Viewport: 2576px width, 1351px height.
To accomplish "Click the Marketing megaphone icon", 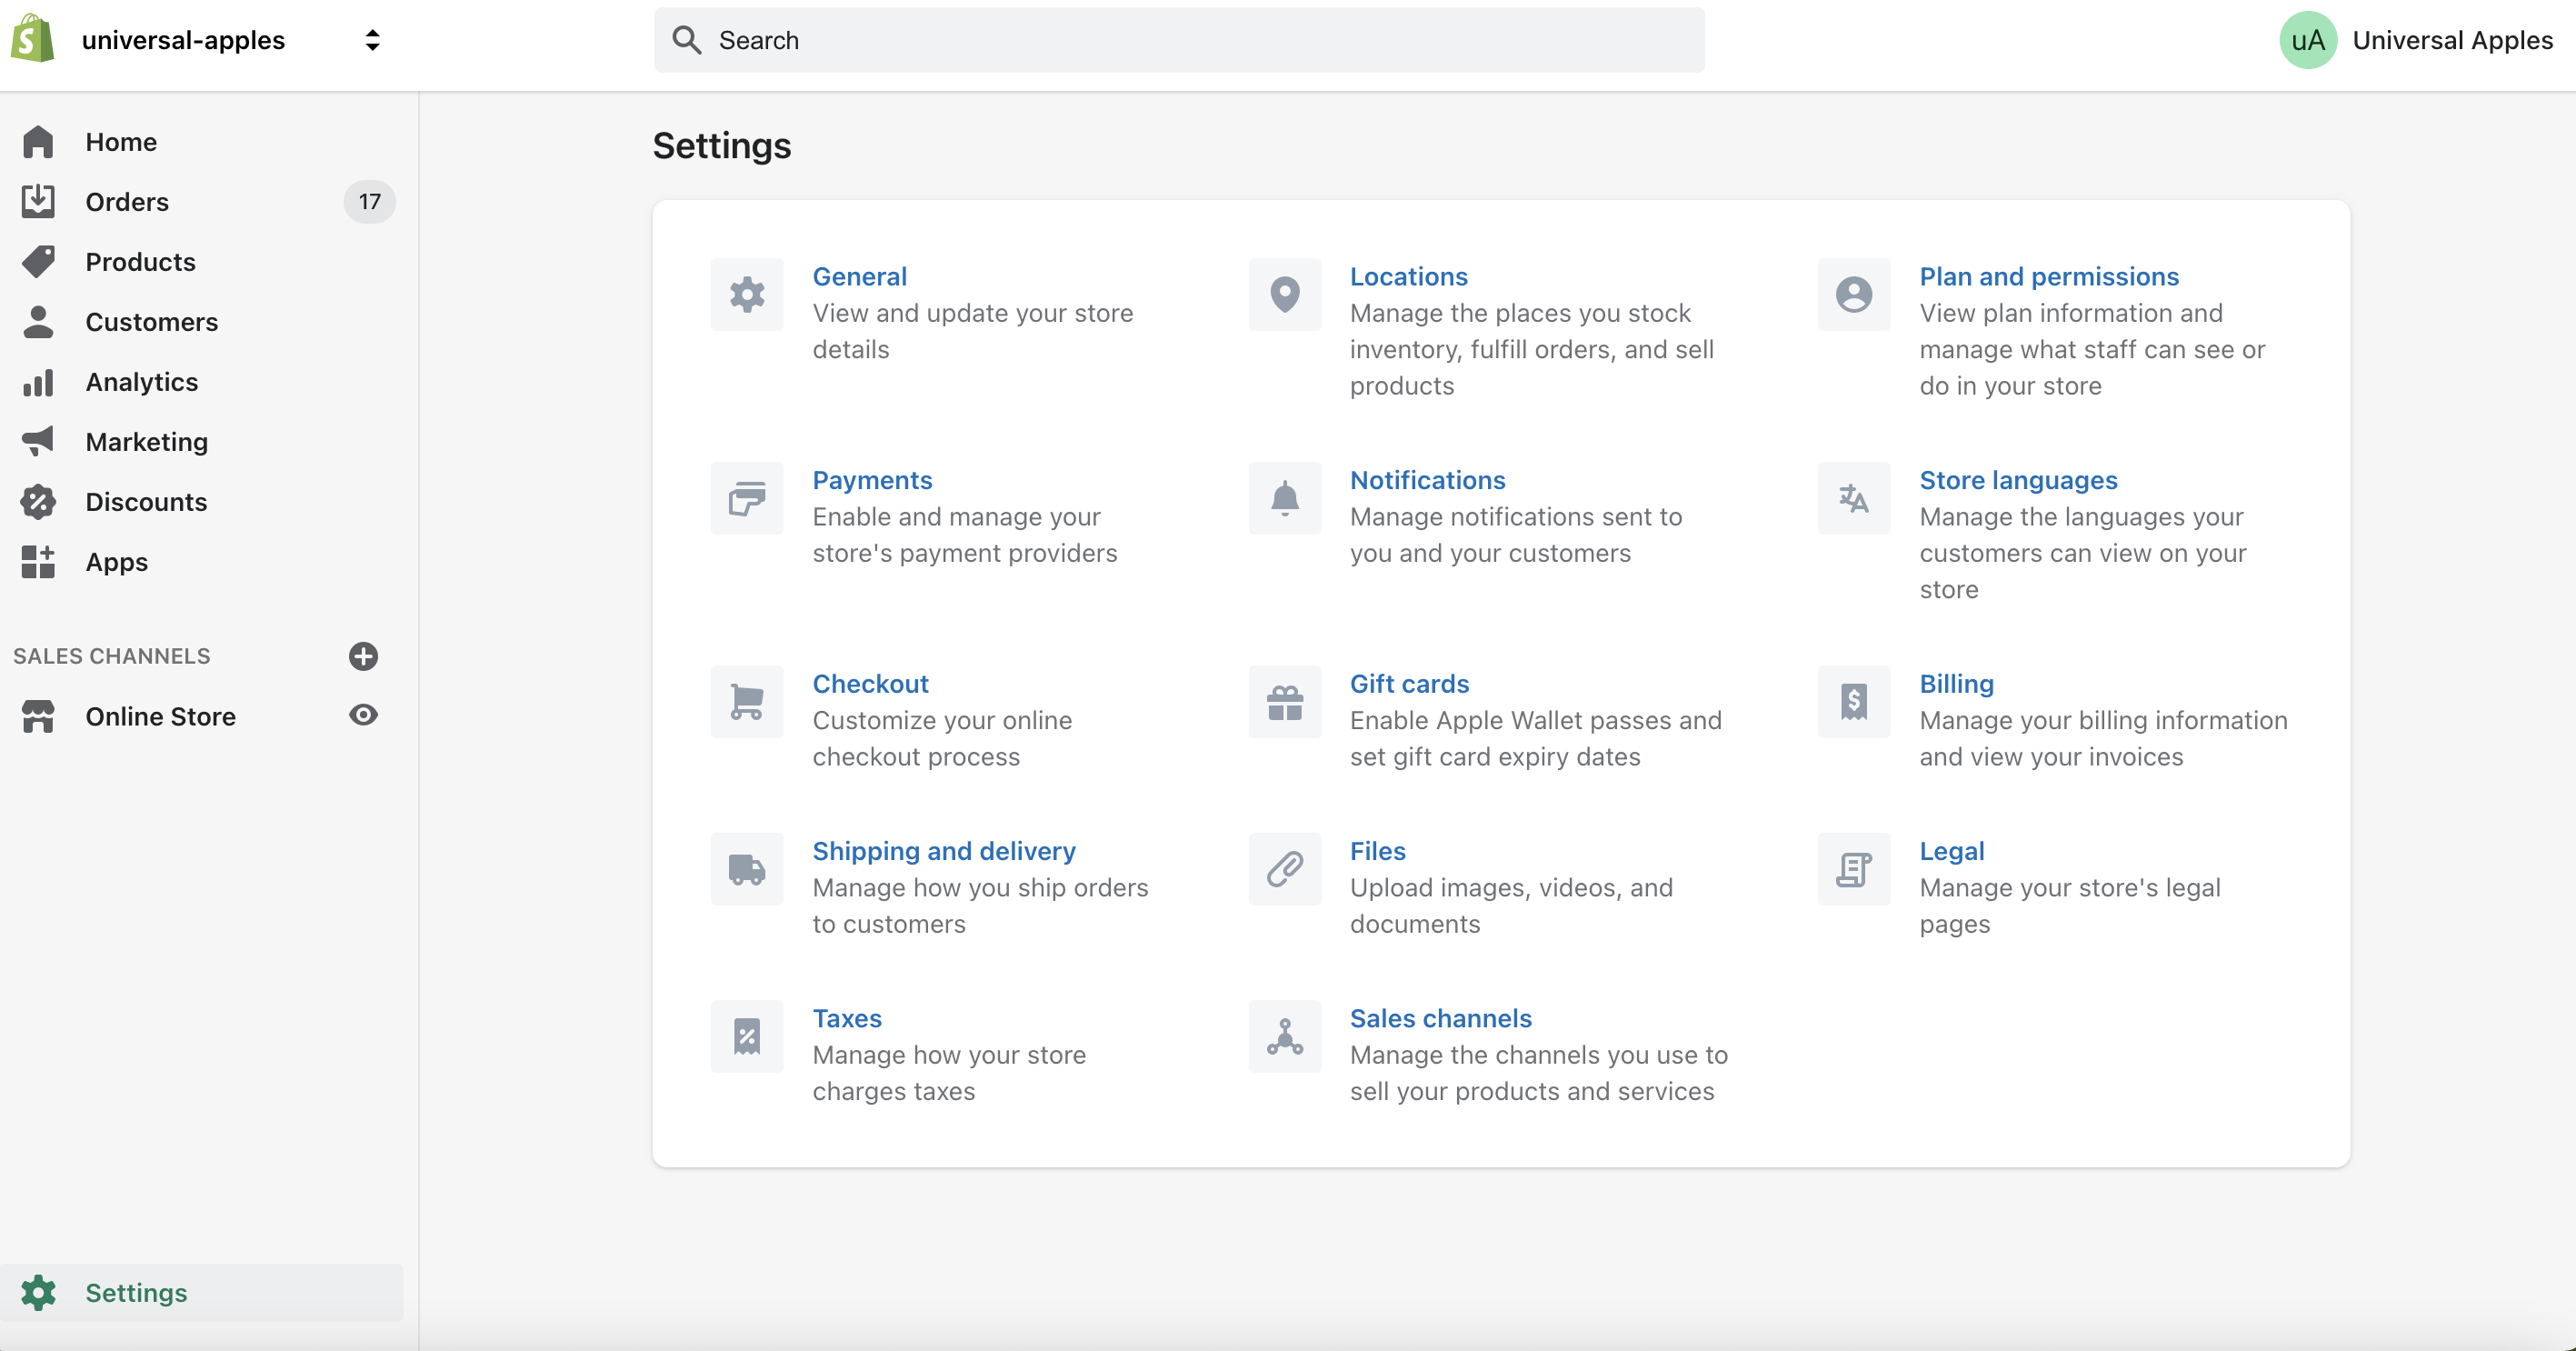I will click(x=38, y=441).
